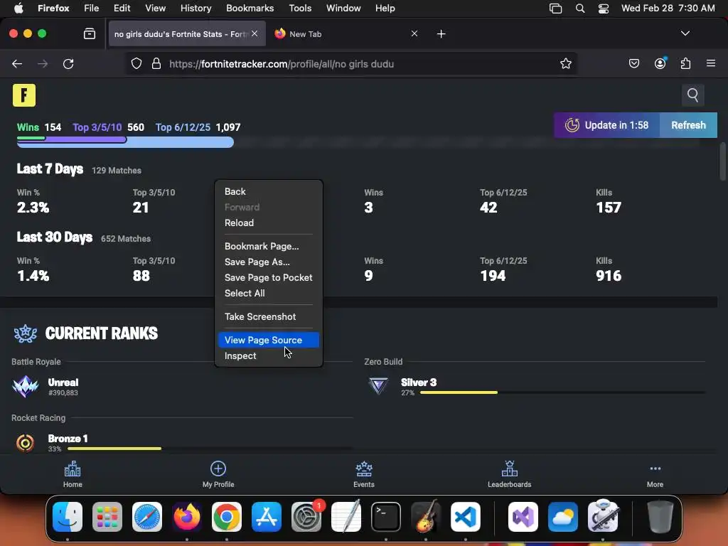Open Terminal from the dock
This screenshot has width=728, height=546.
tap(386, 517)
